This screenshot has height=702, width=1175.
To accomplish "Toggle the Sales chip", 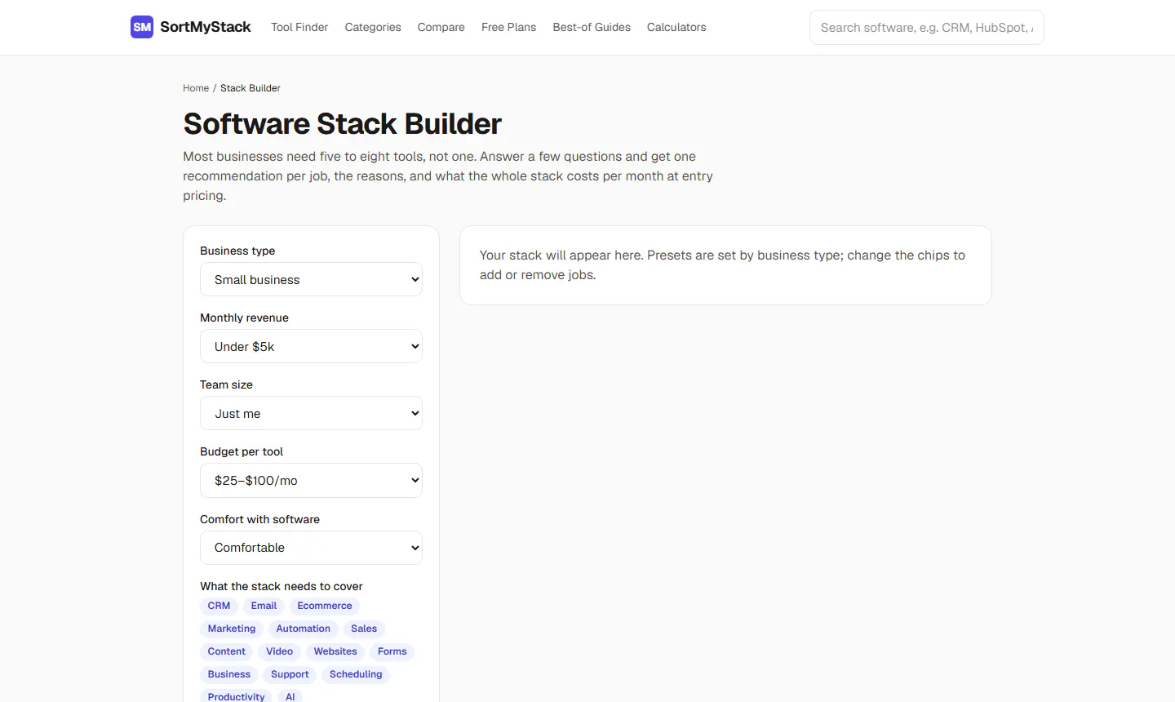I will point(364,629).
